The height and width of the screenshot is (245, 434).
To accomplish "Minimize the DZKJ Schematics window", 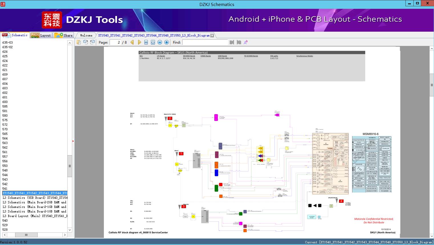I will (409, 3).
